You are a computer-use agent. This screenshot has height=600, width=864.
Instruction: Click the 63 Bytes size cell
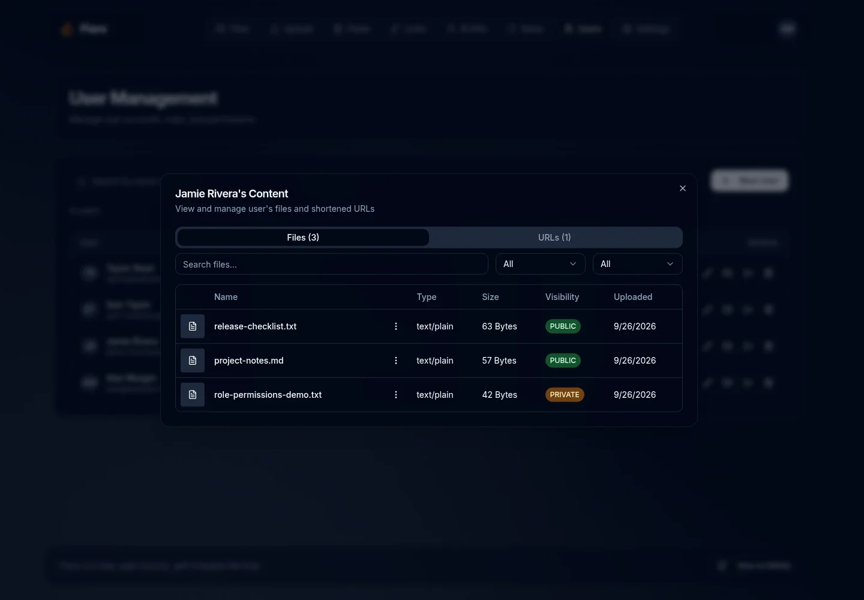click(x=500, y=326)
